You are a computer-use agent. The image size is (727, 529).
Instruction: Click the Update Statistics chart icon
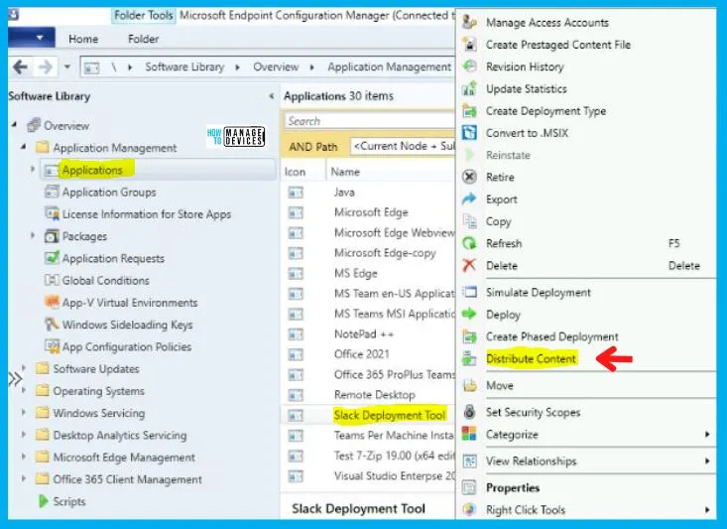(469, 88)
